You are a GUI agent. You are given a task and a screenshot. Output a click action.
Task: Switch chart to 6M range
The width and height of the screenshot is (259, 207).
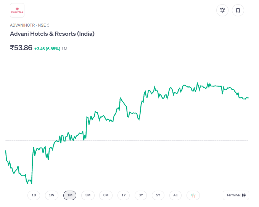click(x=106, y=195)
